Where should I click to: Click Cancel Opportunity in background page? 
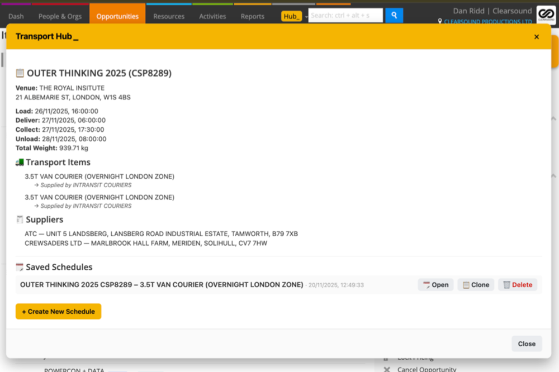tap(427, 369)
